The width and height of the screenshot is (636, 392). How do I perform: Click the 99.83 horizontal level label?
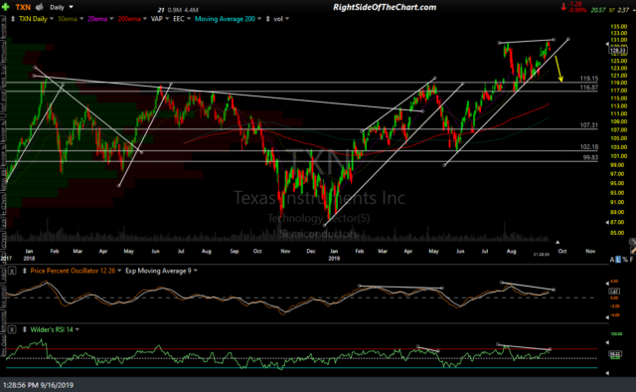pyautogui.click(x=590, y=157)
